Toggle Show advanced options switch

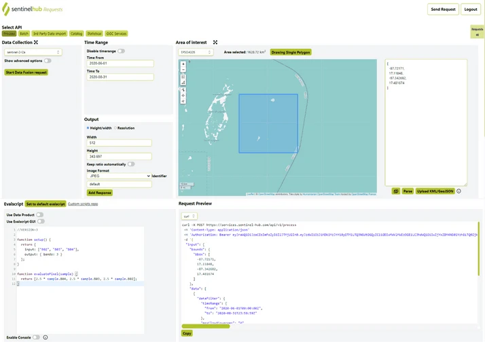coord(48,61)
